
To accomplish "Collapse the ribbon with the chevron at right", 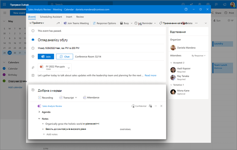I will [206, 23].
